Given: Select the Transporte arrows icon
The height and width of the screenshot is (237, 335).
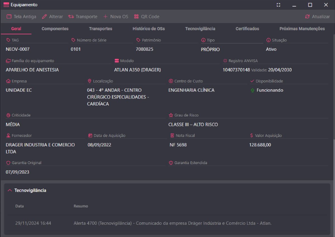Looking at the screenshot, I should [x=71, y=16].
